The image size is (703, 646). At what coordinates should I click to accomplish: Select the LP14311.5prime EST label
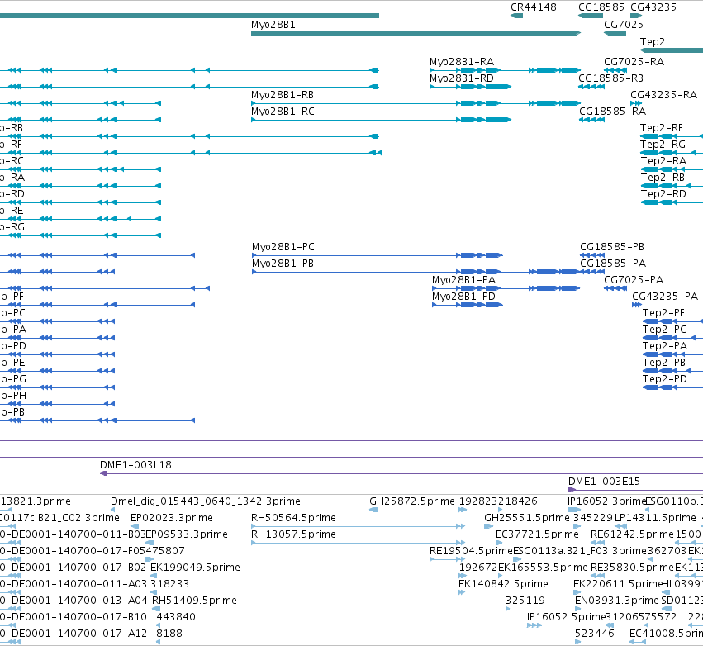[x=655, y=518]
